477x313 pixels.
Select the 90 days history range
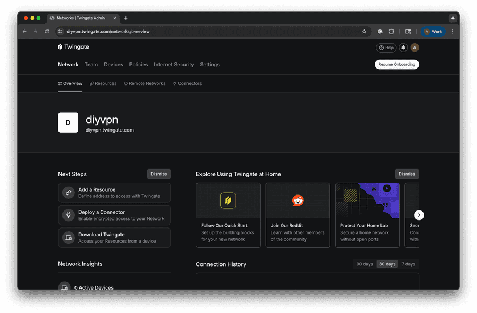[364, 264]
